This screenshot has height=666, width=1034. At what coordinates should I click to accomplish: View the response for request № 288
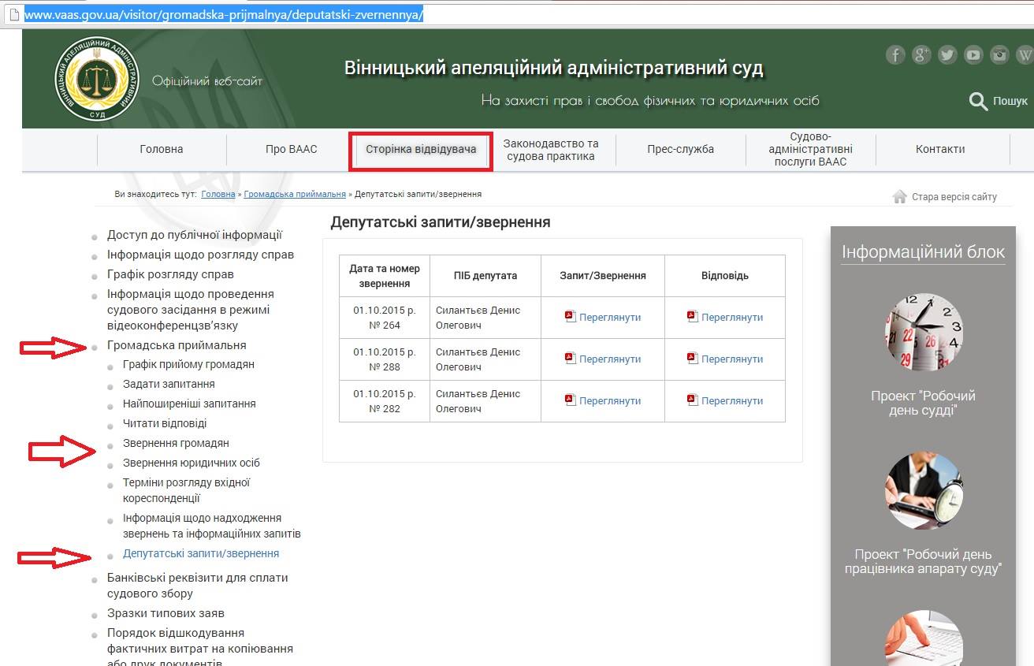click(731, 359)
